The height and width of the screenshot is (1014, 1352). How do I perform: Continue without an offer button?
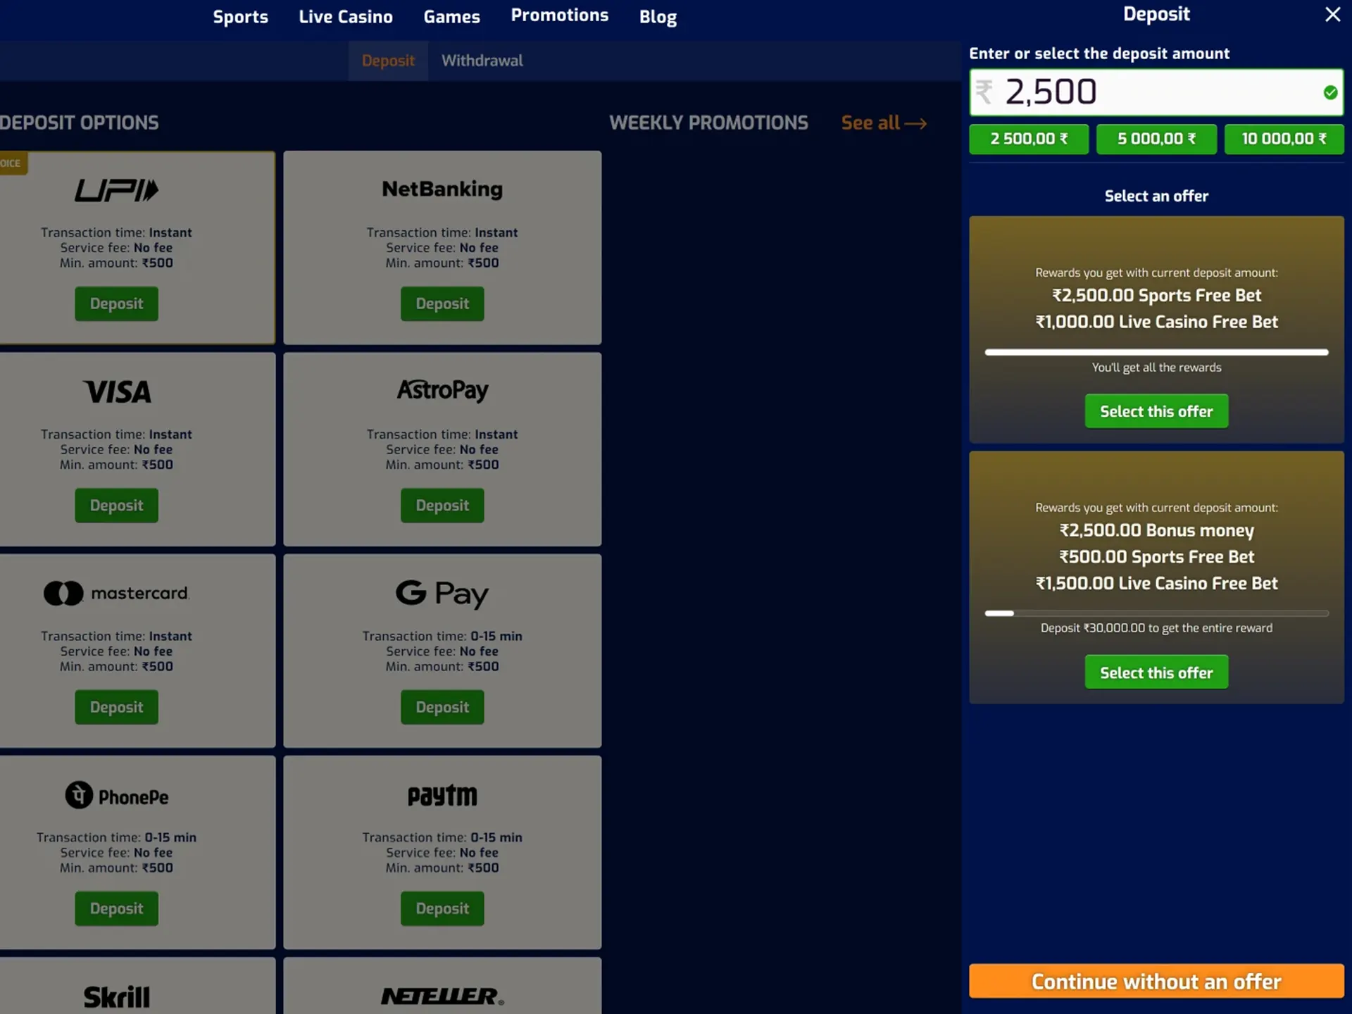pos(1156,981)
